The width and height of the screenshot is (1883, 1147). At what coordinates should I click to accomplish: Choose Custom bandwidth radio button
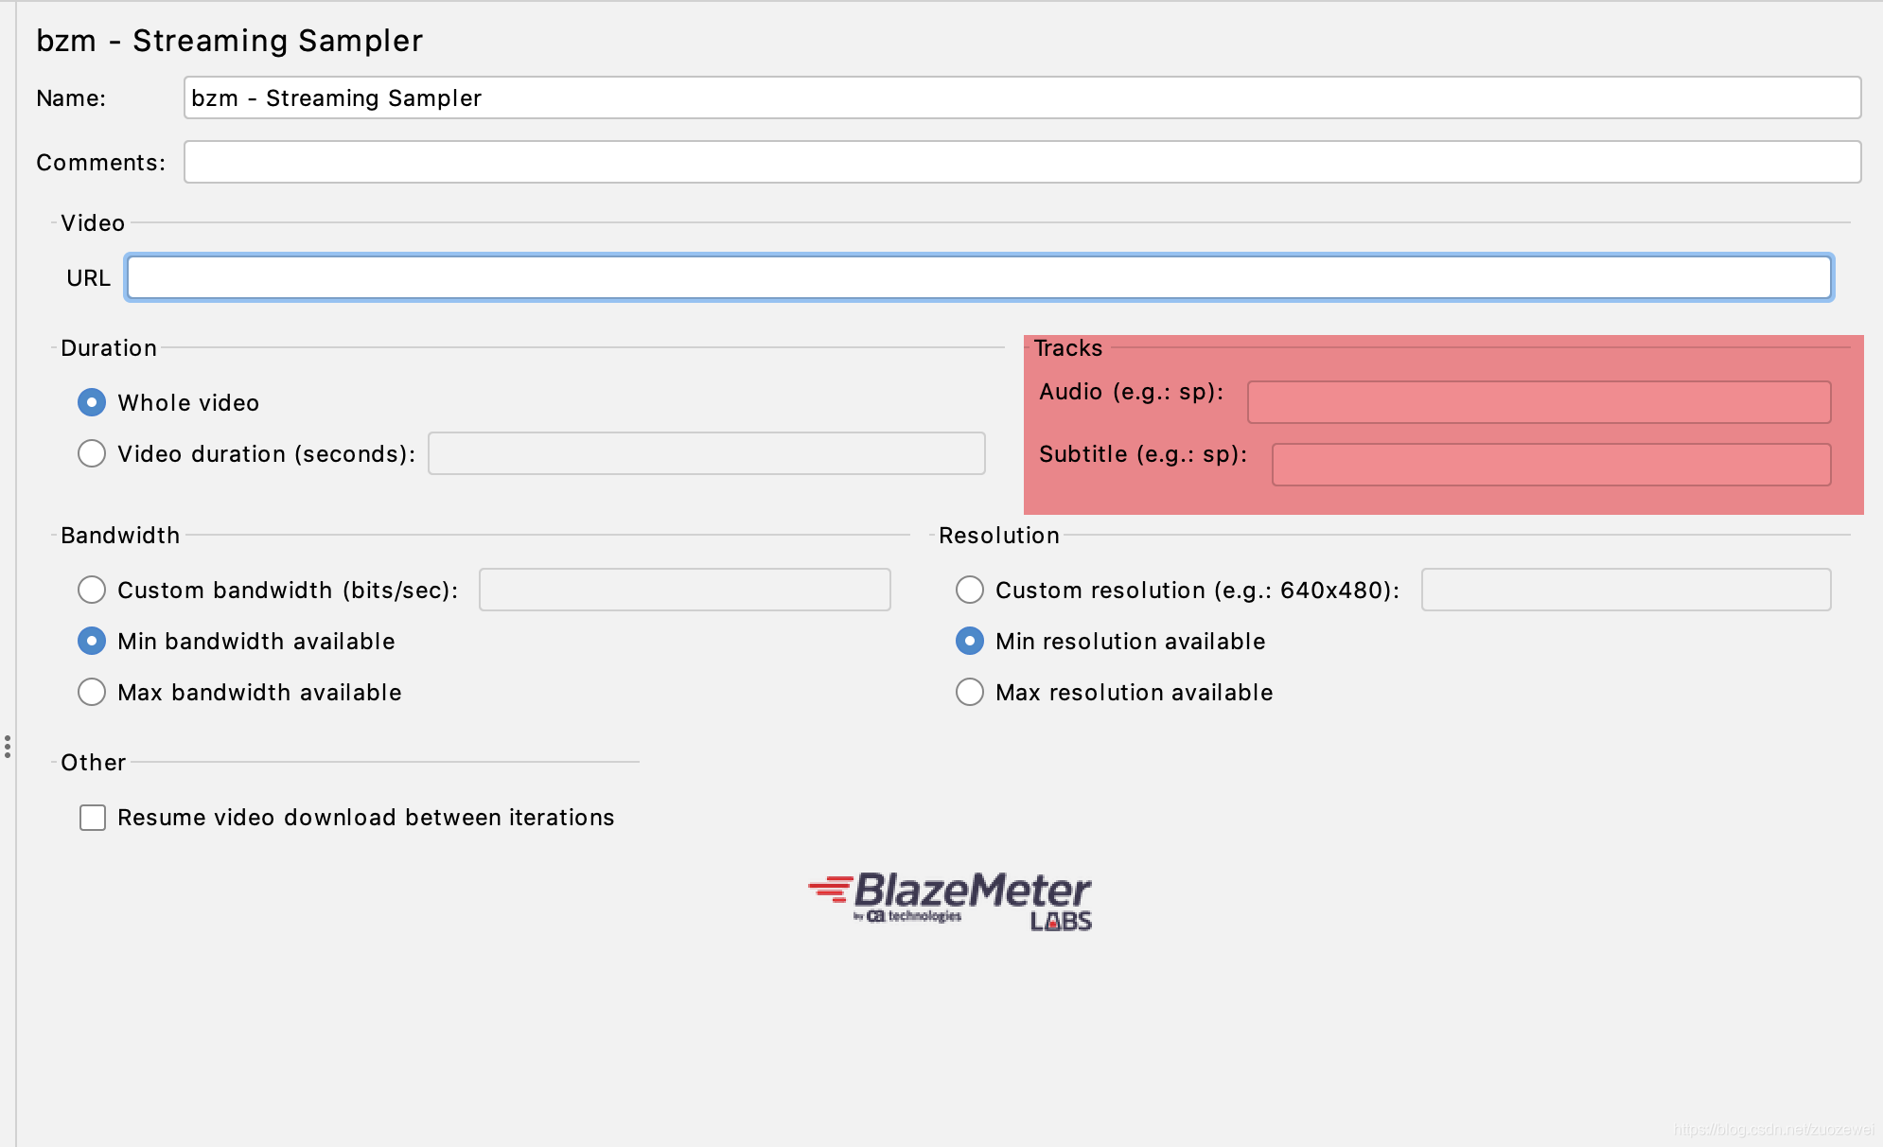point(92,590)
